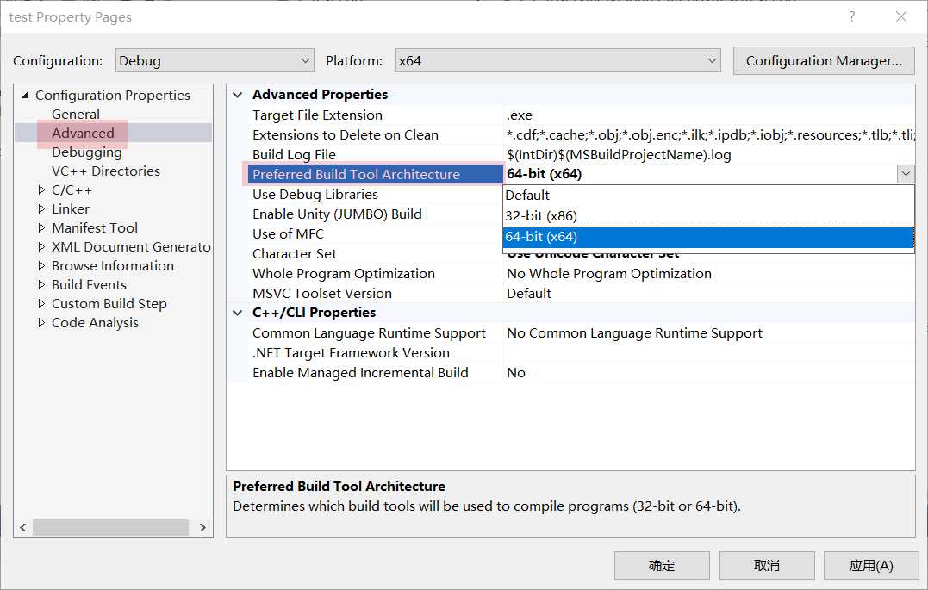Image resolution: width=928 pixels, height=590 pixels.
Task: Click the Build Log File property
Action: click(294, 154)
